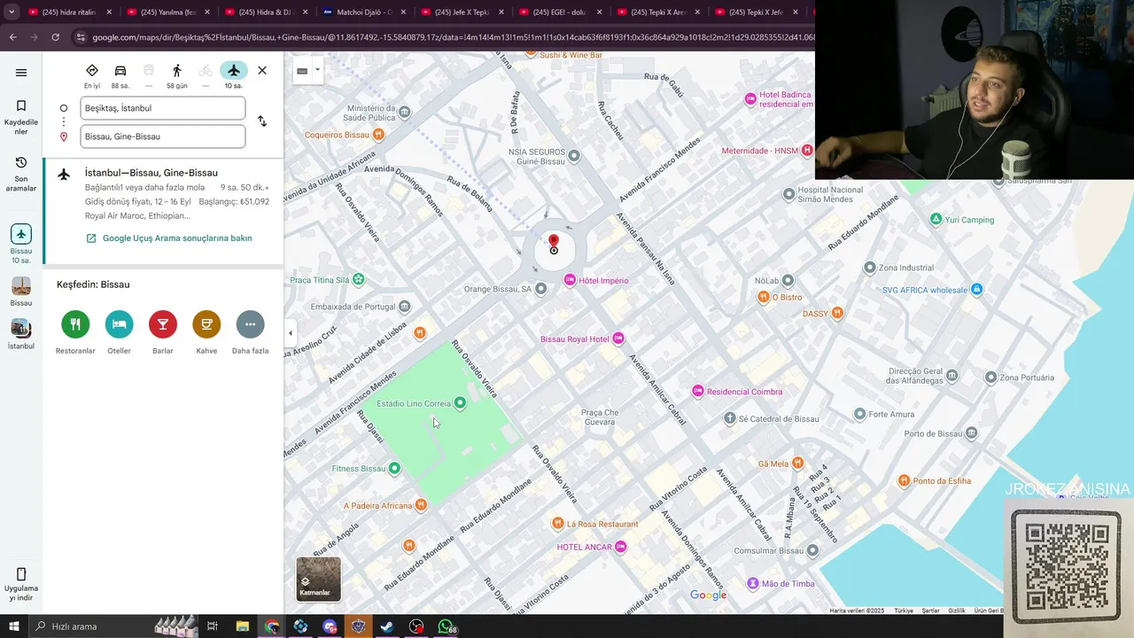
Task: Close the directions panel
Action: 262,70
